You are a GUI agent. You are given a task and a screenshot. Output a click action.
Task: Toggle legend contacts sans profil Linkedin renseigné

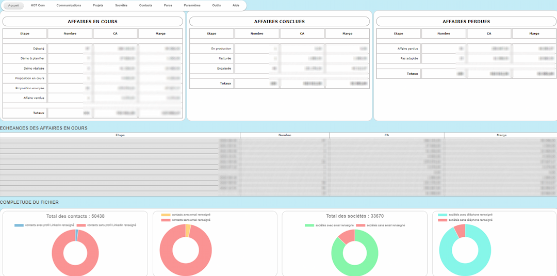[x=107, y=225]
